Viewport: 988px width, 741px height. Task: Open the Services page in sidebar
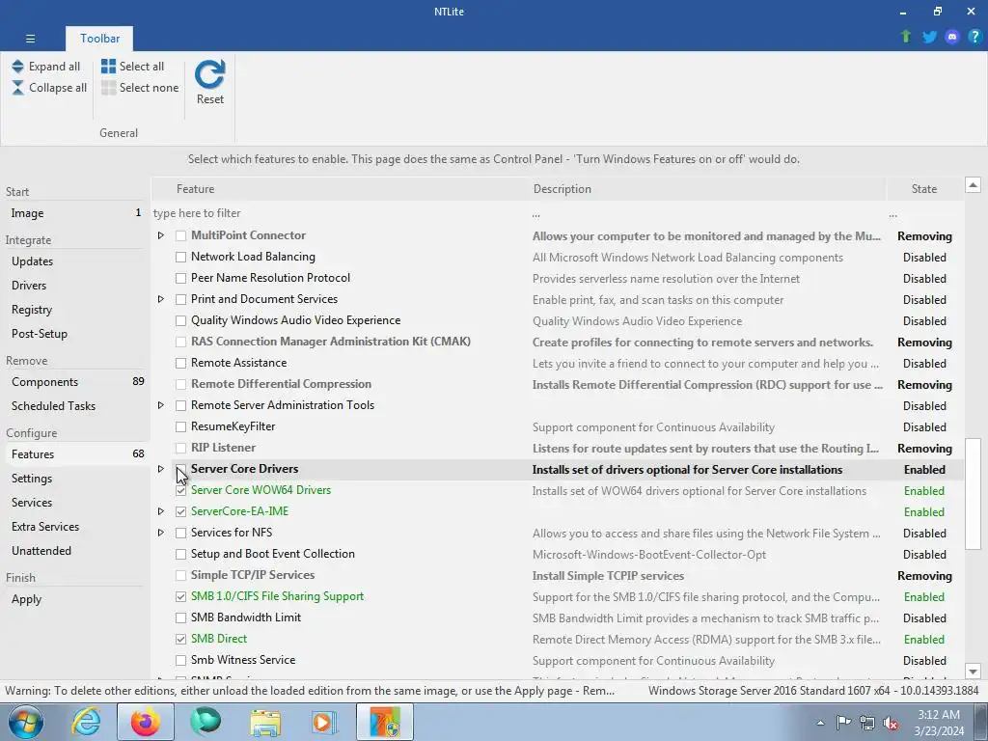pyautogui.click(x=75, y=502)
